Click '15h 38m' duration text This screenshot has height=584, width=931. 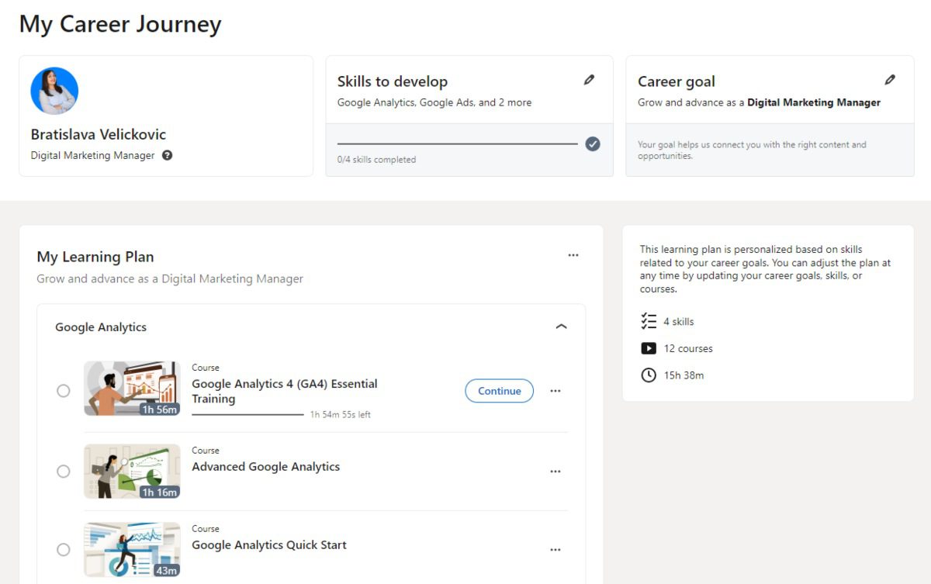click(x=684, y=375)
